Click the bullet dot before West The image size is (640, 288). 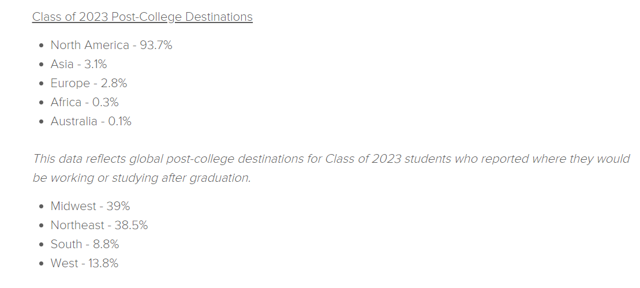[41, 264]
